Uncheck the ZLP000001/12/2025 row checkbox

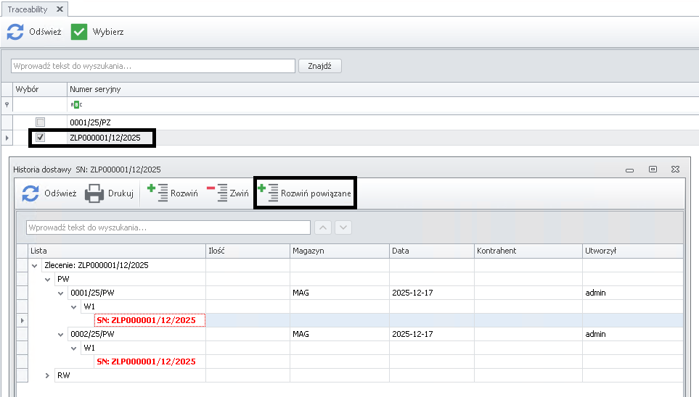pyautogui.click(x=41, y=138)
